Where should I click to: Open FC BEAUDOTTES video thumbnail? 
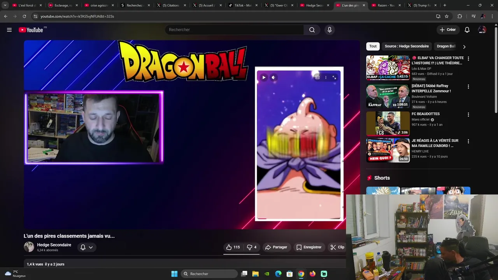(388, 124)
